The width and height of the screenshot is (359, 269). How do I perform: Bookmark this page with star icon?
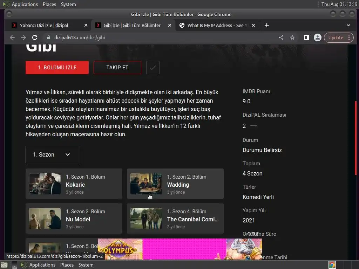pos(292,37)
